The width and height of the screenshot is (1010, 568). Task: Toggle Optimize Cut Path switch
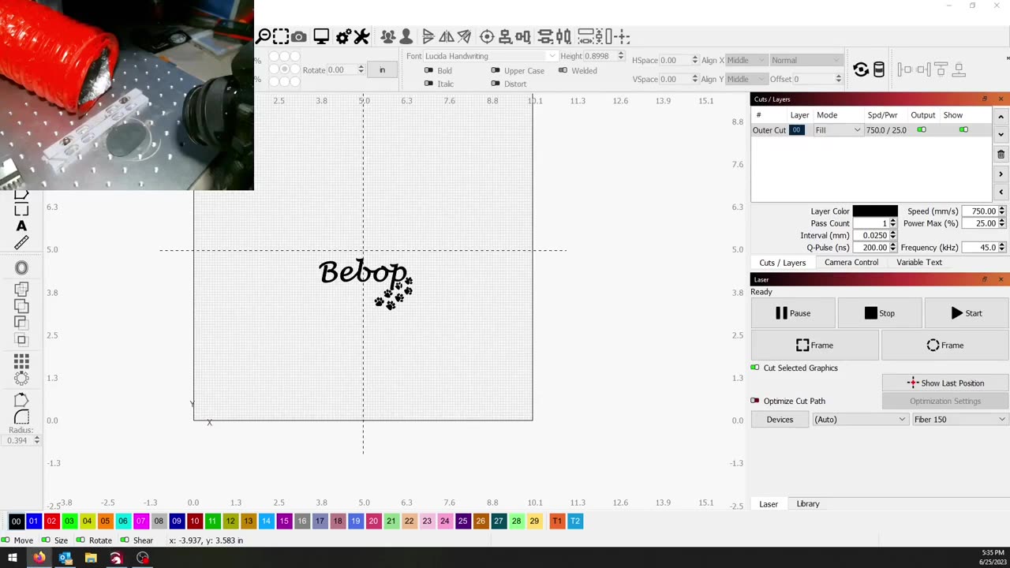755,401
